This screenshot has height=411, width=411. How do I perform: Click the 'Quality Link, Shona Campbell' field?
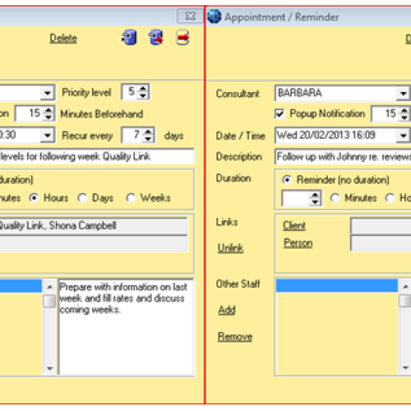[94, 226]
